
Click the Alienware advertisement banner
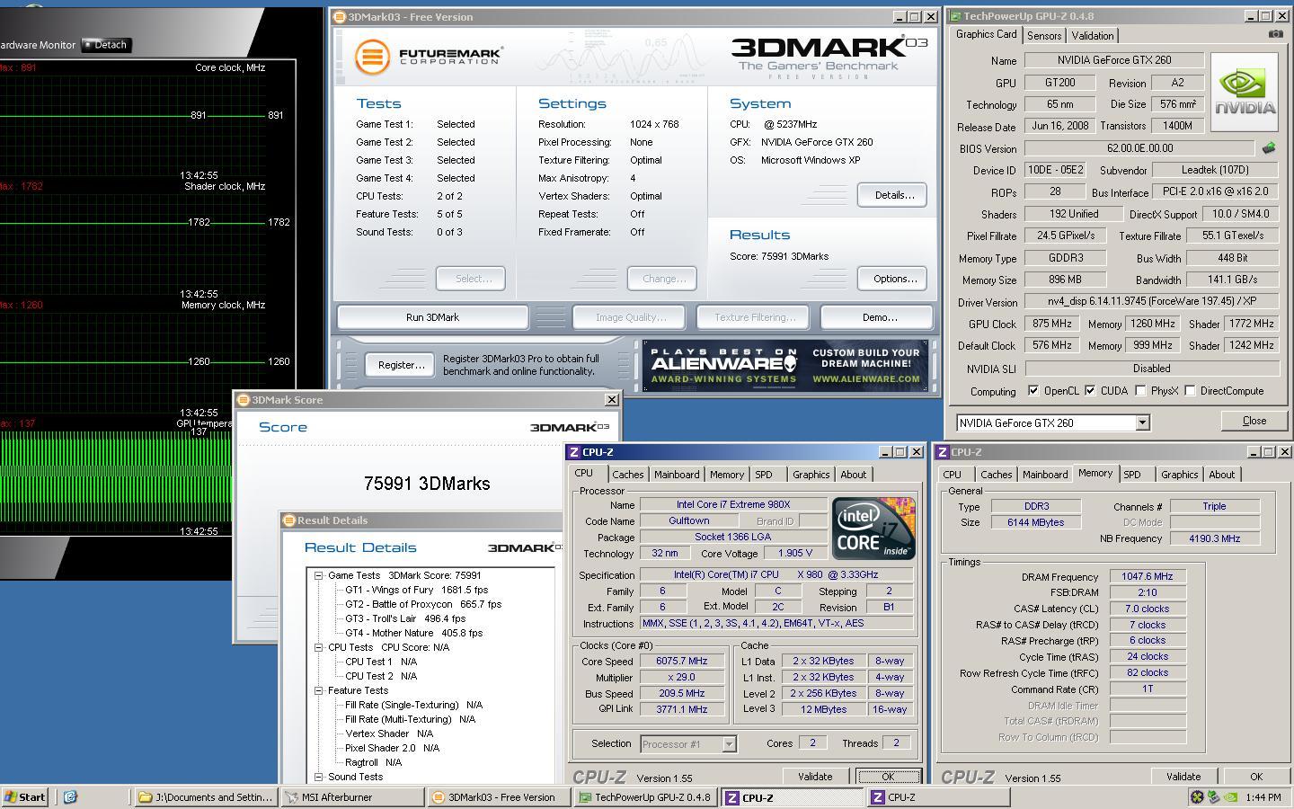[x=784, y=365]
